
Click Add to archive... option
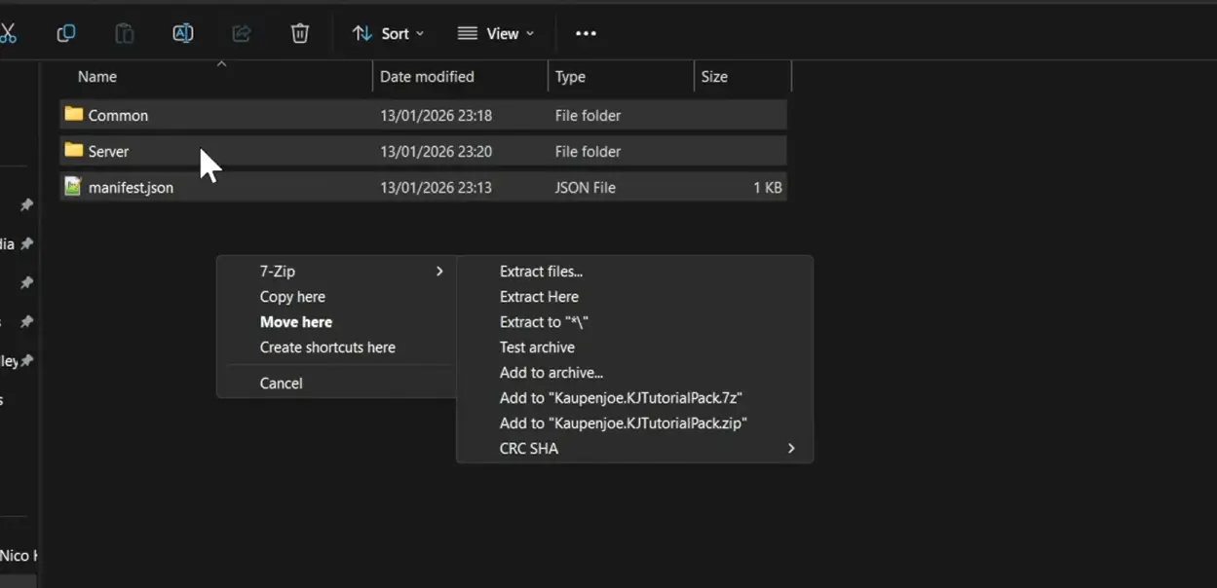coord(551,373)
